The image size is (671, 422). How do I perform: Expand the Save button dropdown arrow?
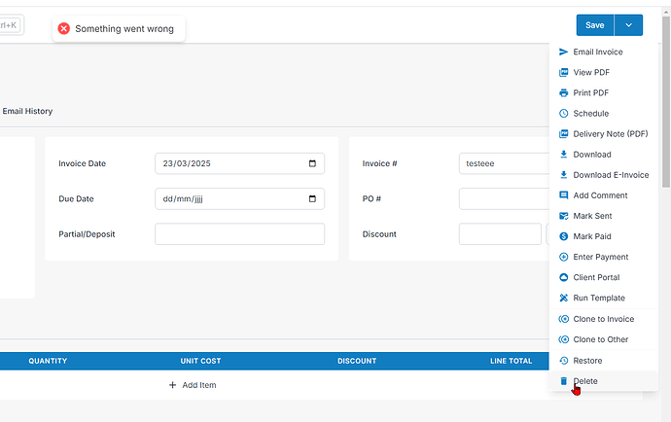628,25
